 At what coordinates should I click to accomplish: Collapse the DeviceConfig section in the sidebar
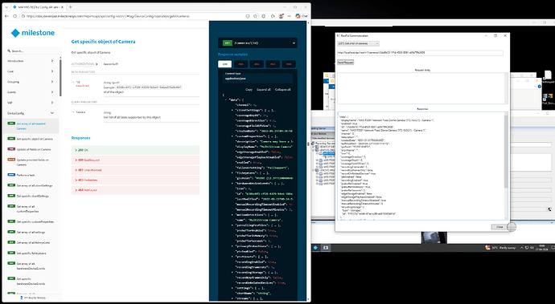click(52, 113)
